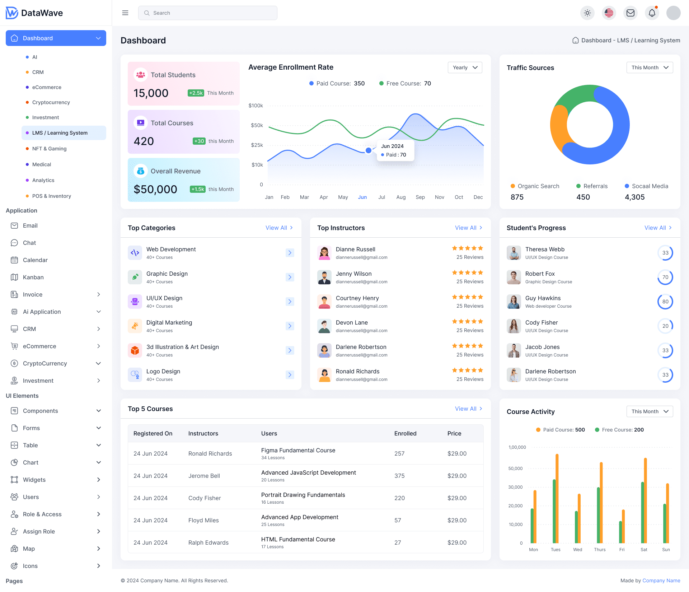Open the Email application in the sidebar
The height and width of the screenshot is (592, 689).
coord(31,225)
